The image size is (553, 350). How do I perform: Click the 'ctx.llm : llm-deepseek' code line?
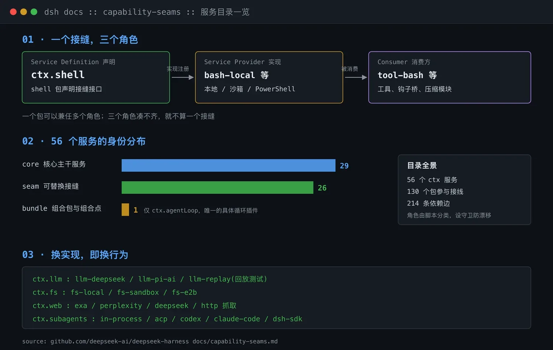(150, 279)
